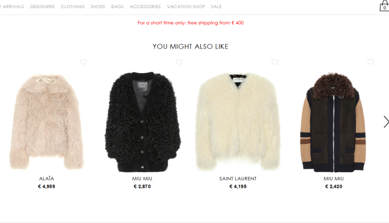Open the Vacation Shop section
This screenshot has width=389, height=223.
point(186,7)
